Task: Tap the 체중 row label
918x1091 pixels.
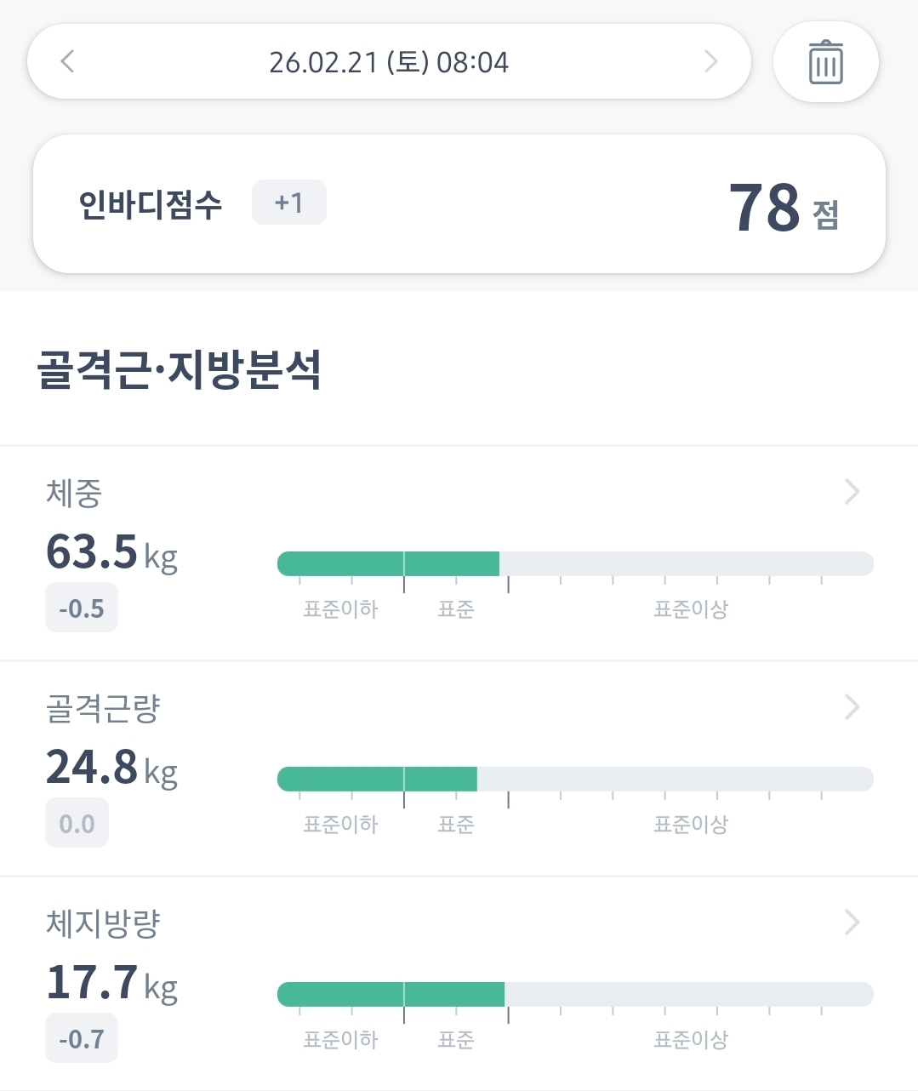Action: pyautogui.click(x=74, y=493)
